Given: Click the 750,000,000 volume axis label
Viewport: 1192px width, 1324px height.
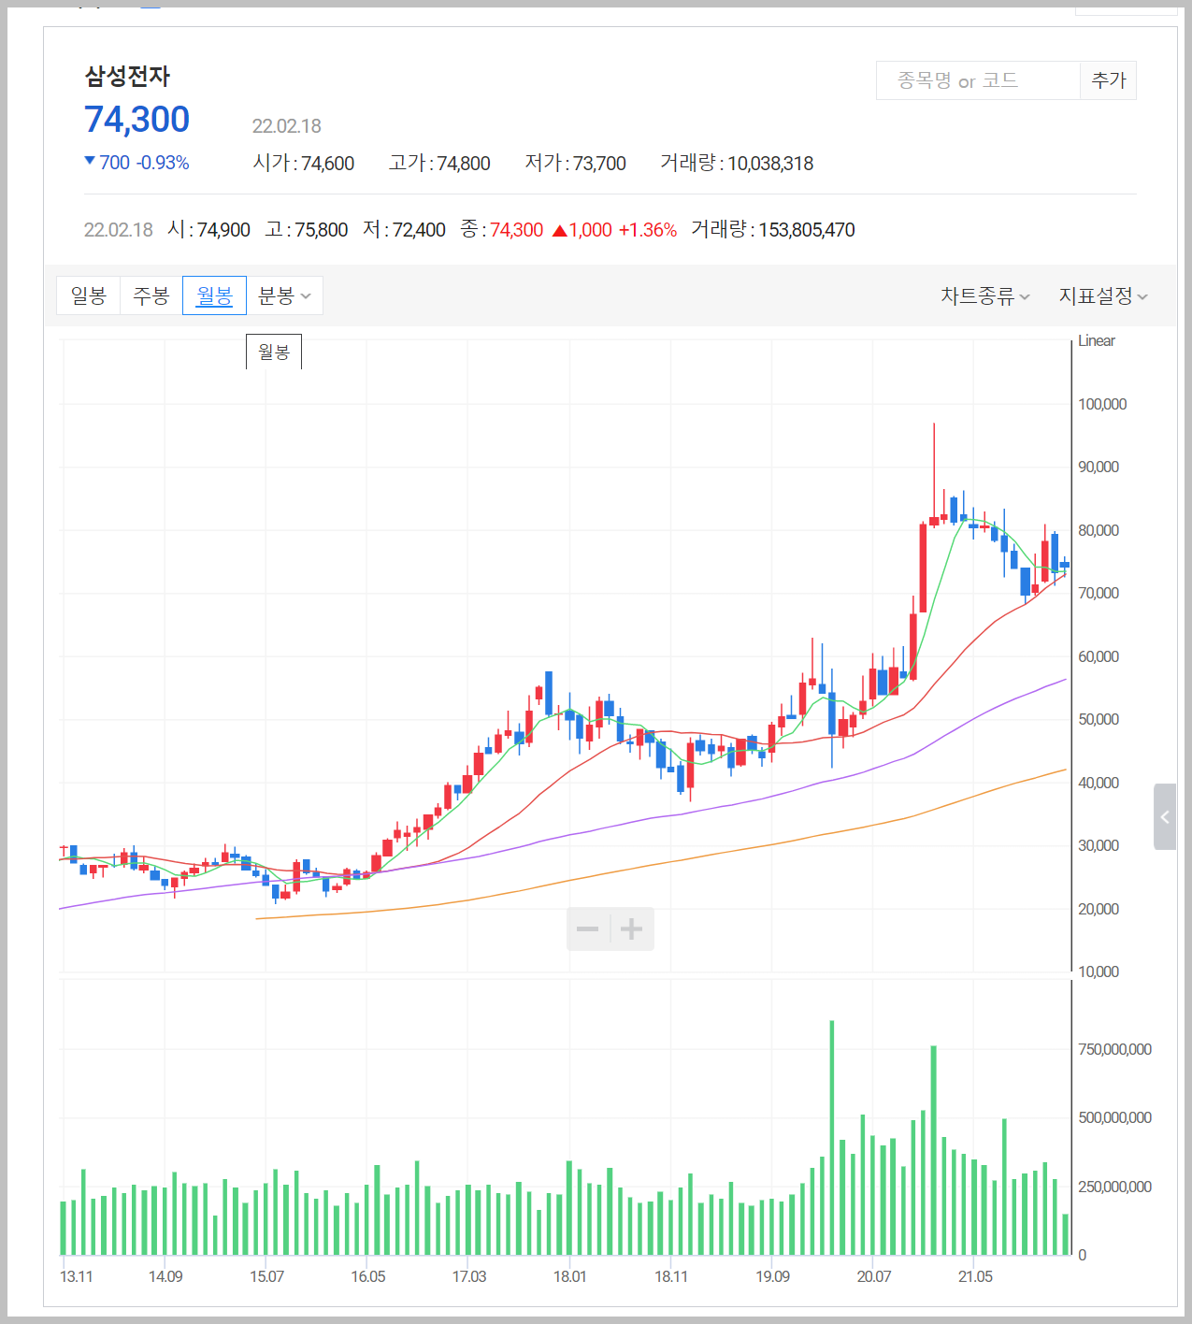Looking at the screenshot, I should 1114,1049.
